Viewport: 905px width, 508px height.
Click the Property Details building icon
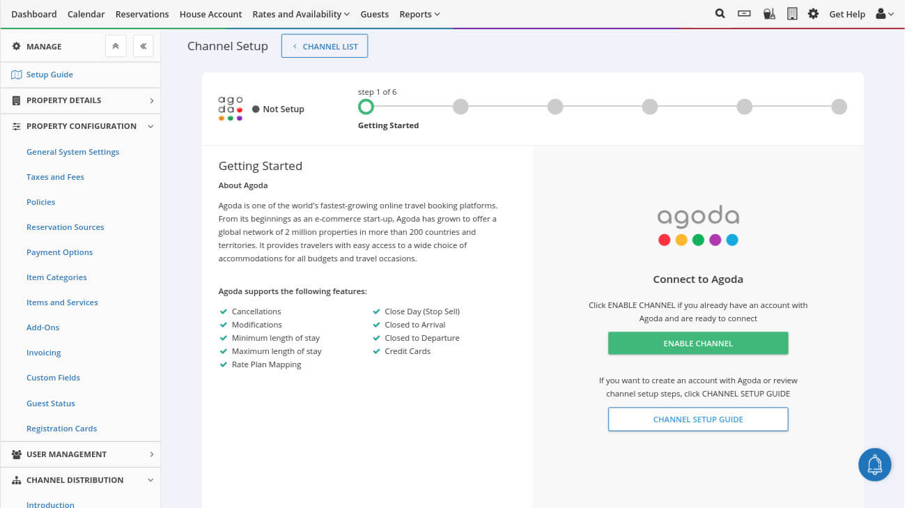click(17, 100)
